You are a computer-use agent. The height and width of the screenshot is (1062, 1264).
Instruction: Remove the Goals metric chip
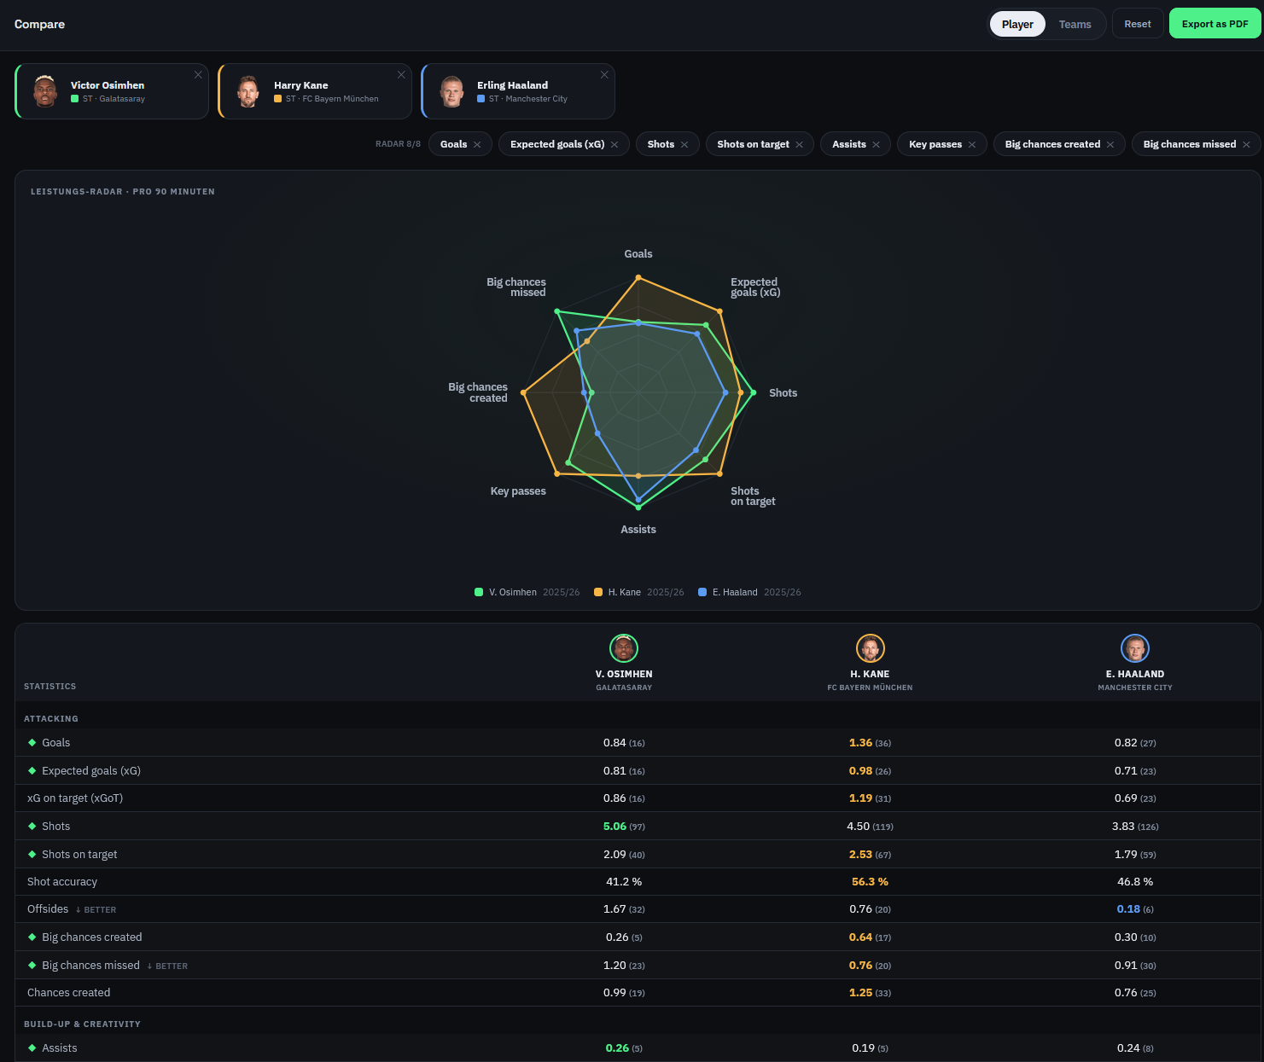tap(477, 145)
